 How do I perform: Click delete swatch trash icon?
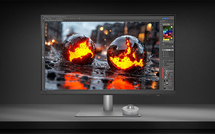coord(173,43)
